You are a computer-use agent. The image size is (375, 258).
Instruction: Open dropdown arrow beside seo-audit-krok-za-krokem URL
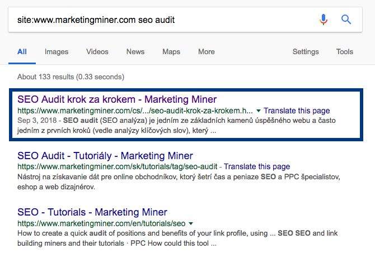pos(258,111)
